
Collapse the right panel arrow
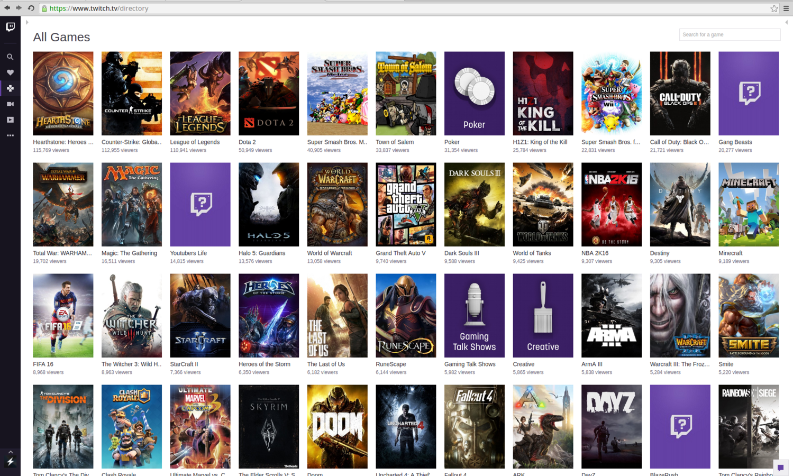click(786, 22)
